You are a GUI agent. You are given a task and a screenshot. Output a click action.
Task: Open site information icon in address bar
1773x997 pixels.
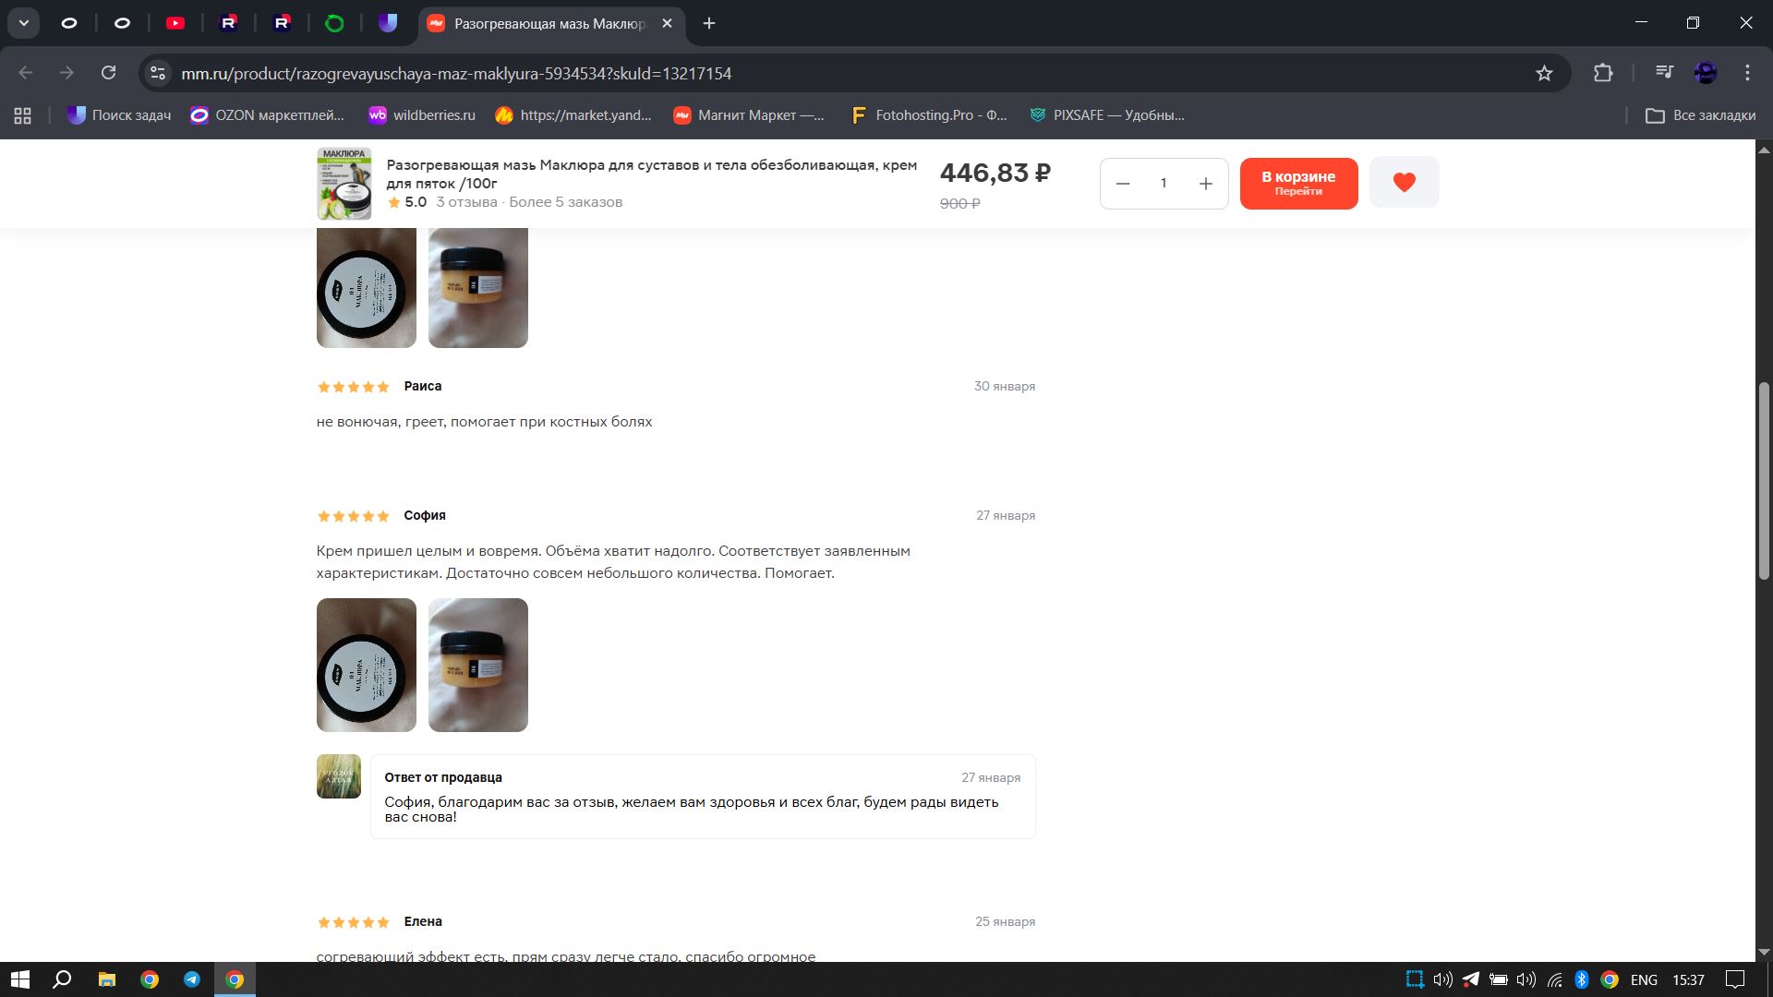pyautogui.click(x=158, y=73)
